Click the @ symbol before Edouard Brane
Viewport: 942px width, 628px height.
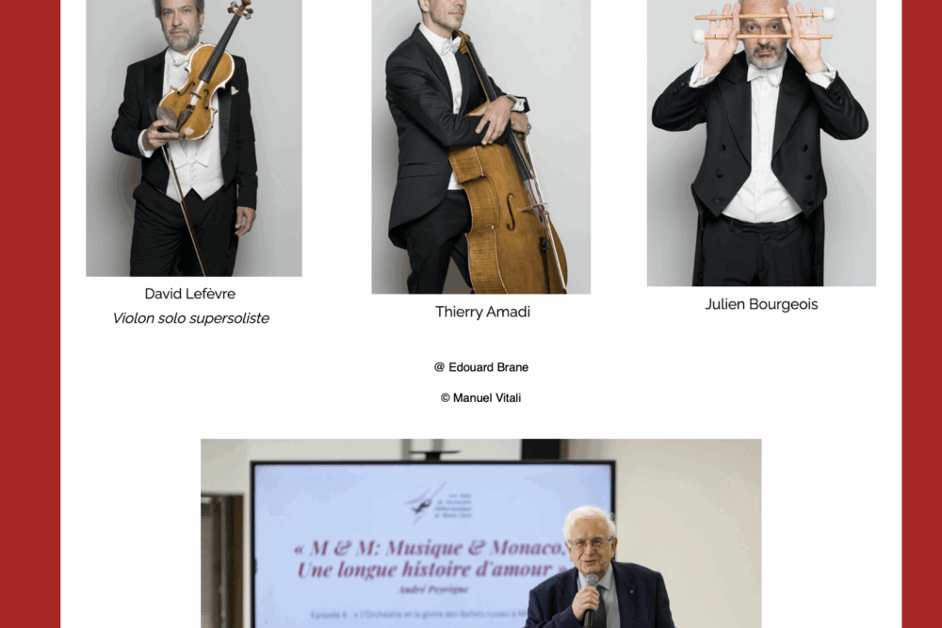point(439,367)
